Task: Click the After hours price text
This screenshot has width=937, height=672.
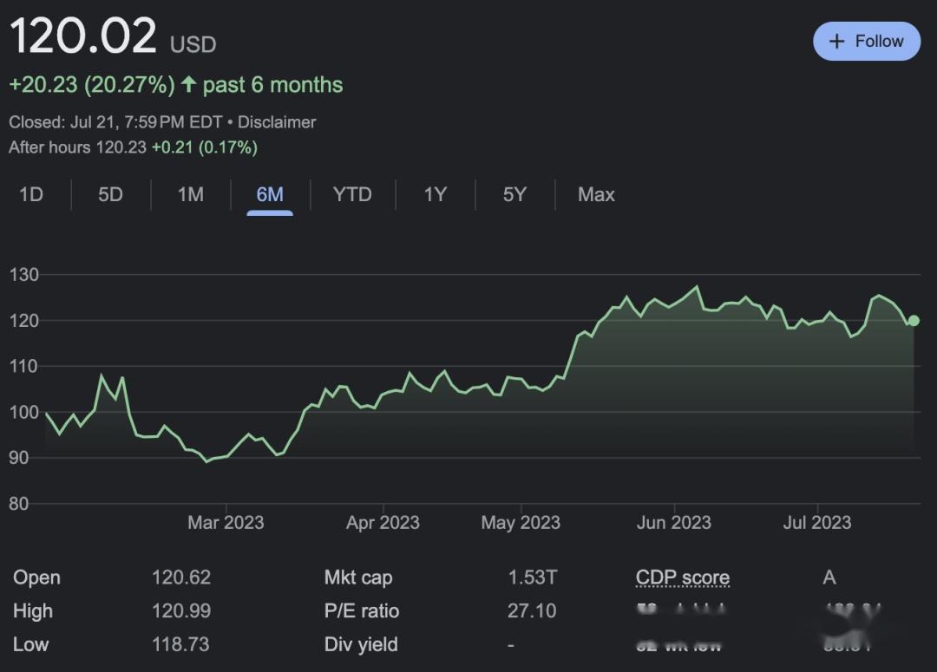Action: (77, 147)
